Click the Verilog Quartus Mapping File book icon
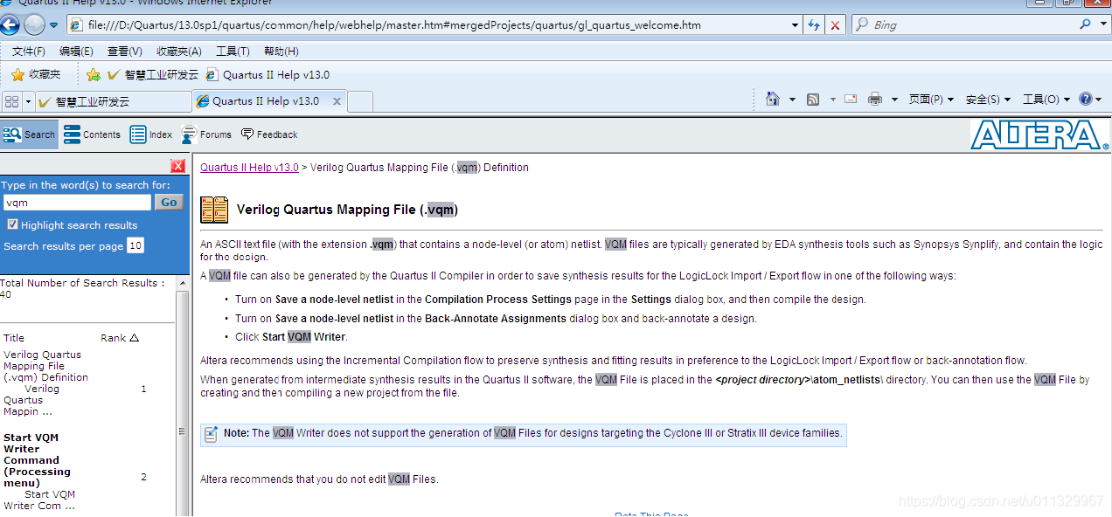The height and width of the screenshot is (517, 1112). coord(215,210)
